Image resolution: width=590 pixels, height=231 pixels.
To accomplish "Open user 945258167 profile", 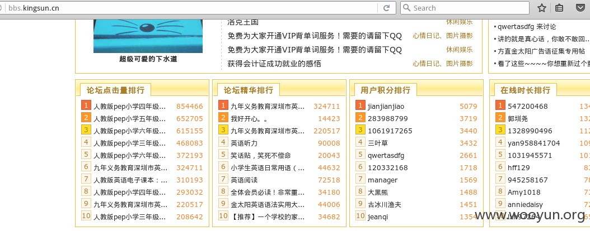I will (527, 180).
